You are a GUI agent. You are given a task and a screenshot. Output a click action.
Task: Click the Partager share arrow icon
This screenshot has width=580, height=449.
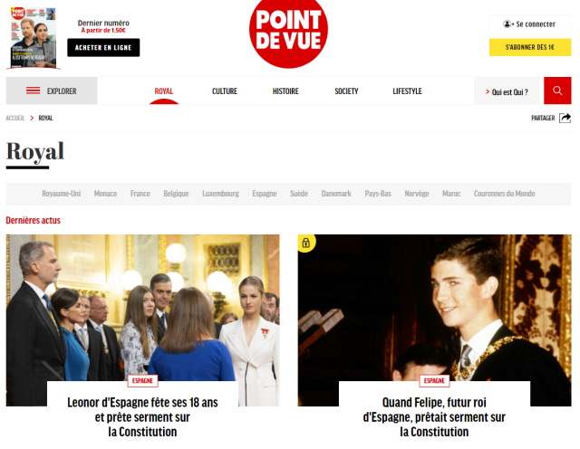pyautogui.click(x=565, y=118)
